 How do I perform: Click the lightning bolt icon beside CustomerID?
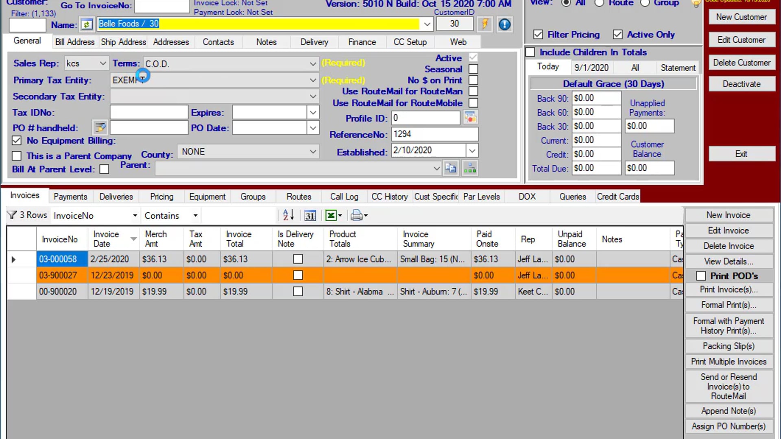[x=485, y=24]
